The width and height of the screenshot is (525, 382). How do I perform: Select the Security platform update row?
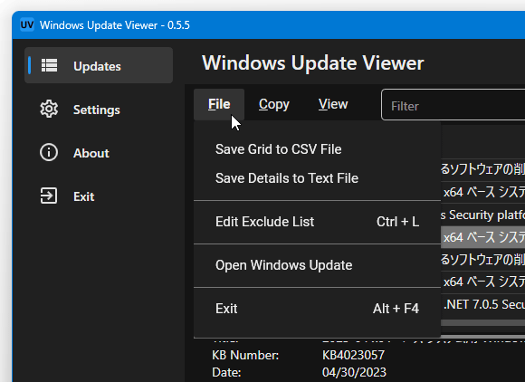pyautogui.click(x=482, y=215)
